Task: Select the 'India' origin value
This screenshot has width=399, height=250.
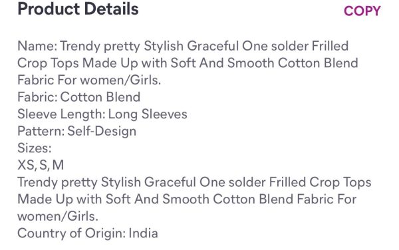Action: (x=143, y=233)
